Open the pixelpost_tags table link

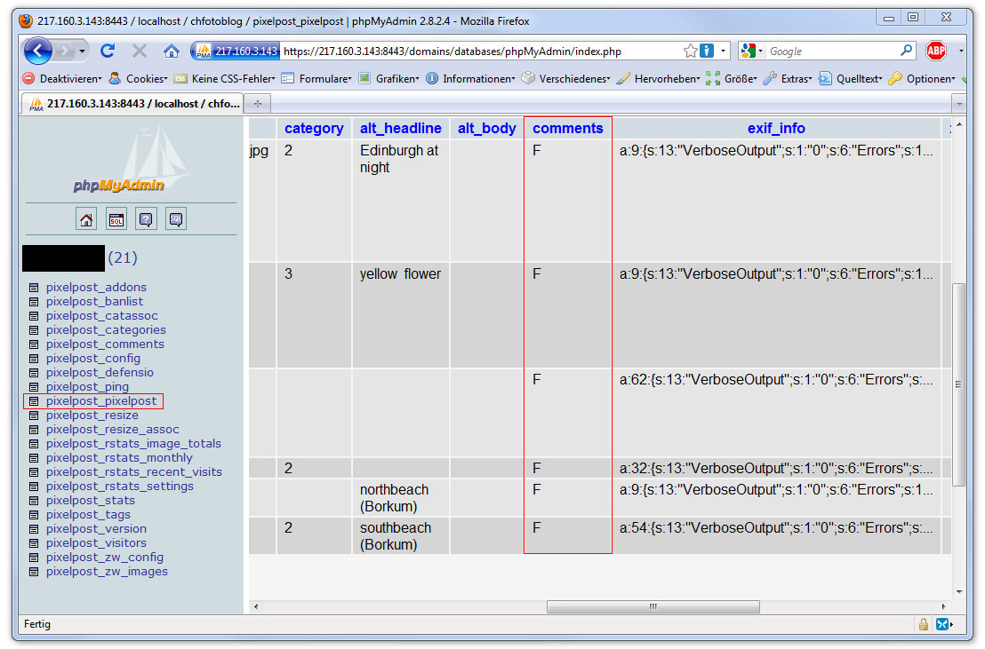[x=88, y=515]
